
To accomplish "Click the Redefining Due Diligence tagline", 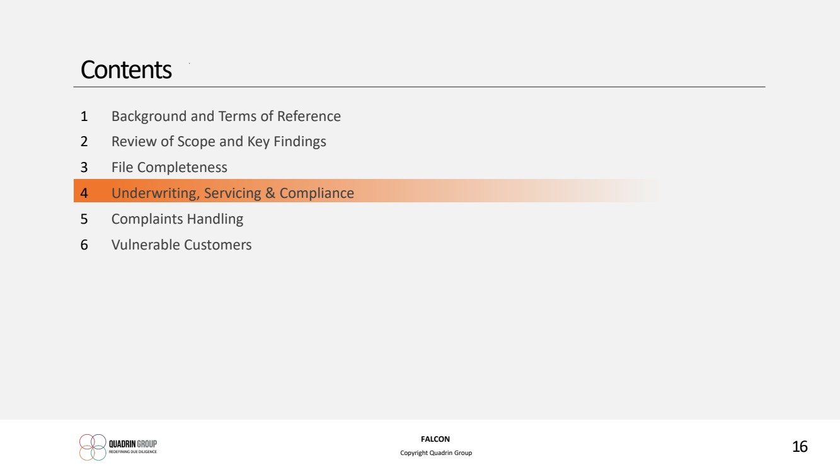I will 133,452.
